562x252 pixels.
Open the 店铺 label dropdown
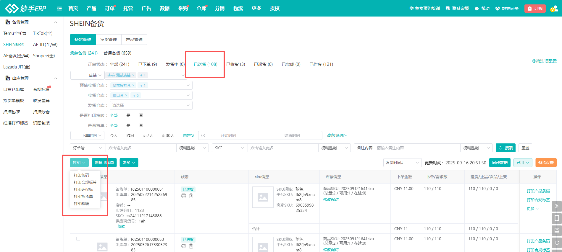click(87, 75)
